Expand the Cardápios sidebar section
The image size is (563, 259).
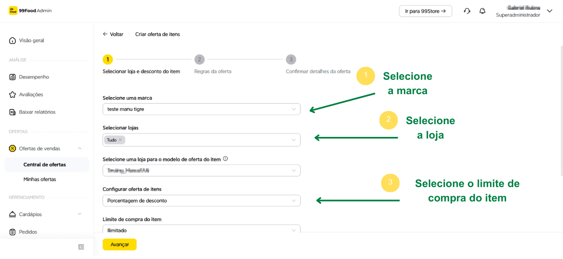80,214
